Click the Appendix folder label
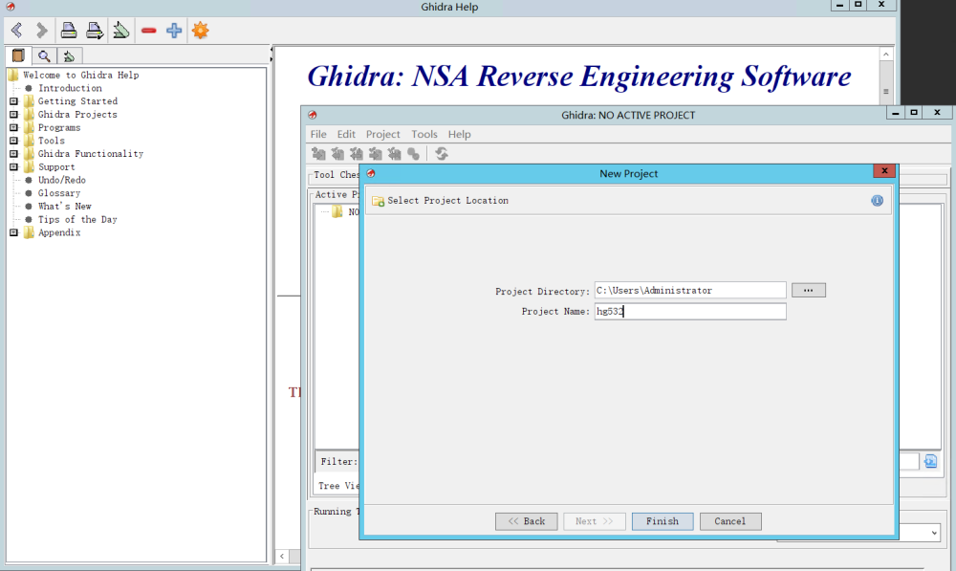 [x=59, y=232]
